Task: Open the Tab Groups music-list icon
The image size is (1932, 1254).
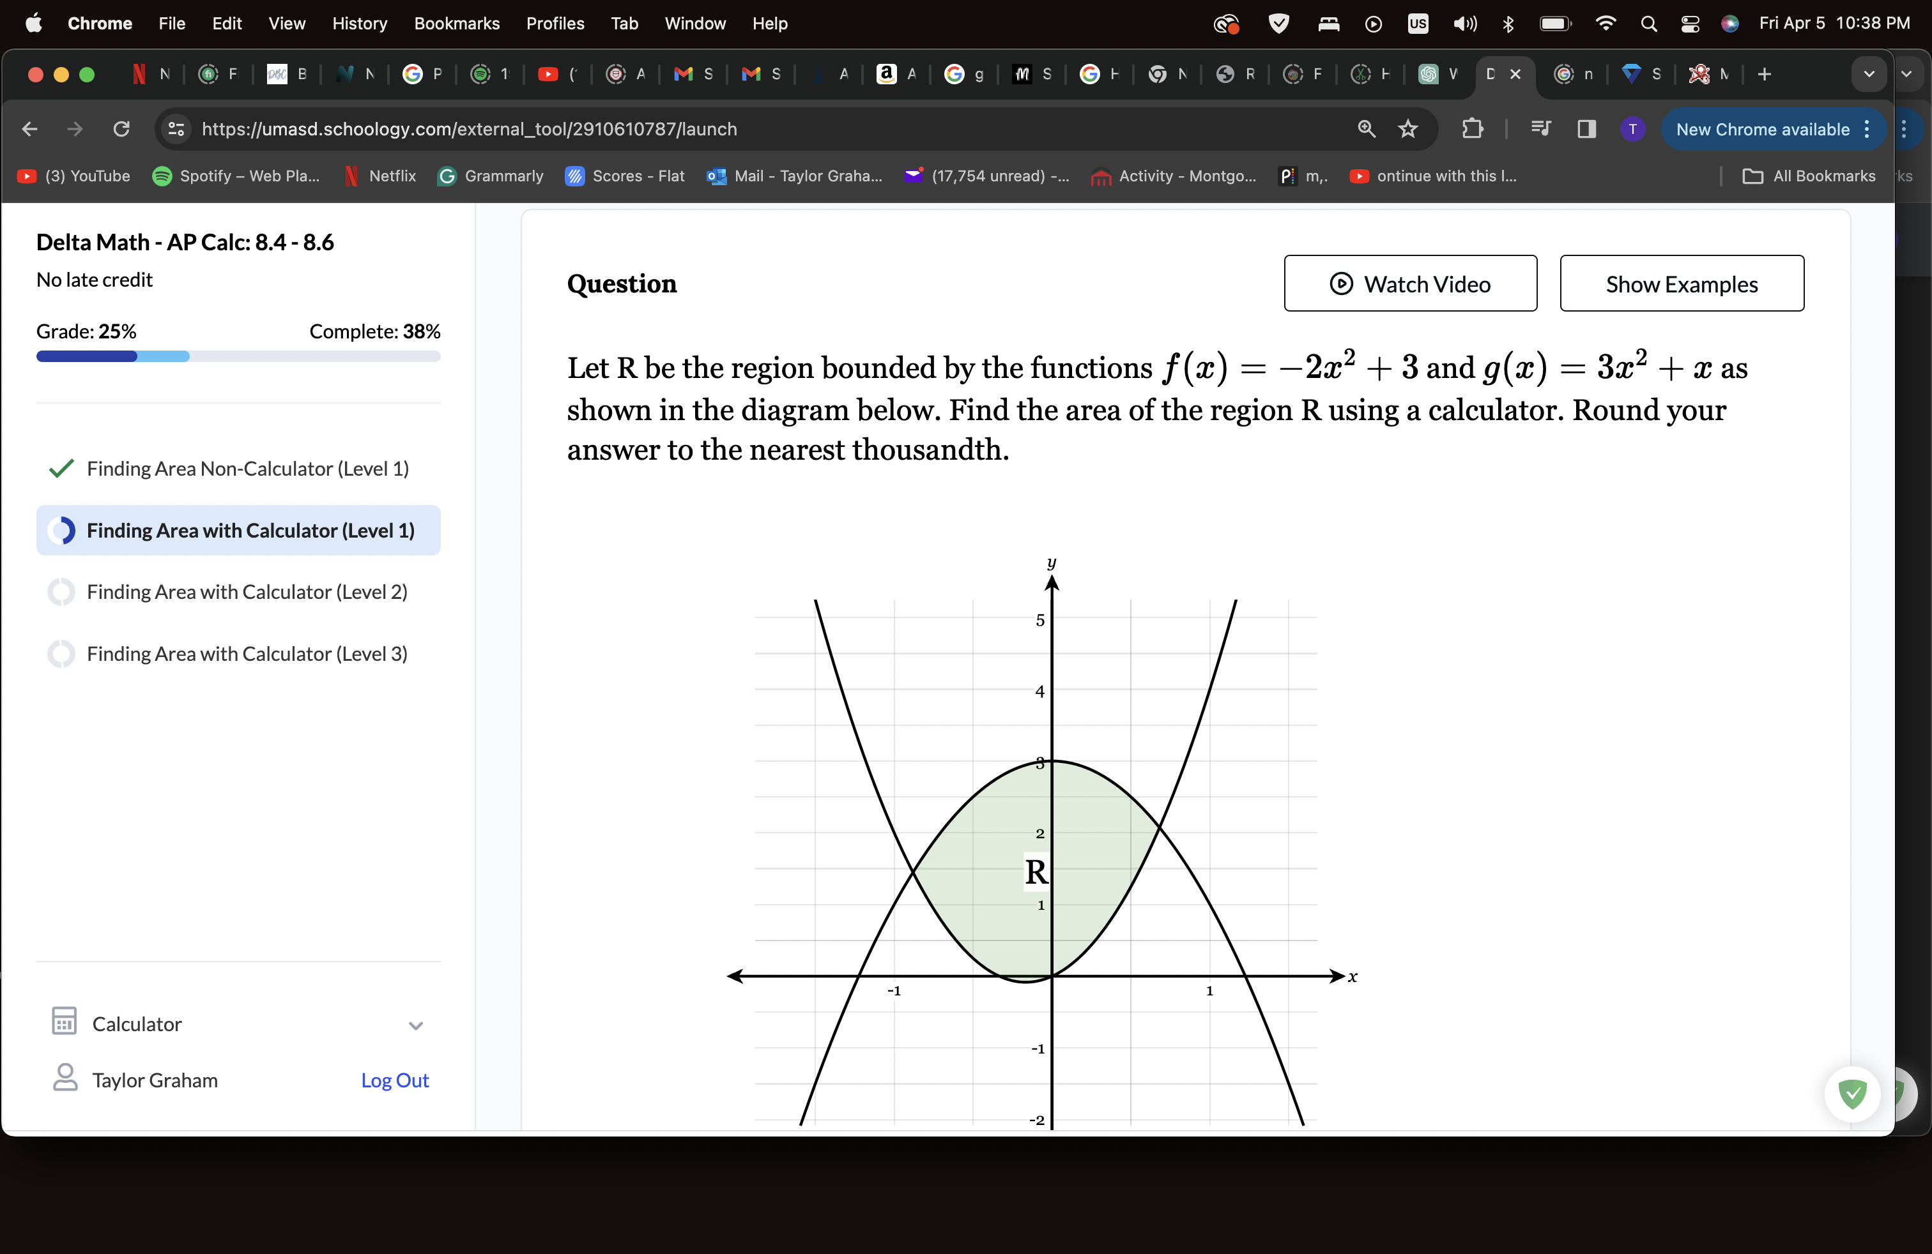Action: click(x=1540, y=129)
